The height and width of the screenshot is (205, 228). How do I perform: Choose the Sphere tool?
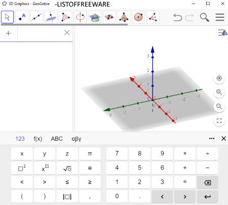point(138,17)
